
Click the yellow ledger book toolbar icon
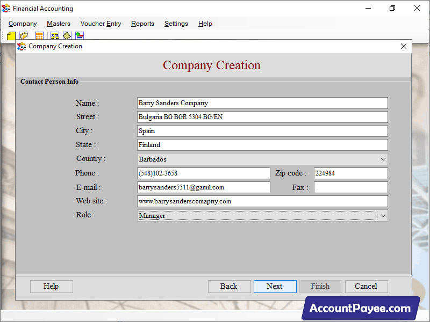pos(67,36)
